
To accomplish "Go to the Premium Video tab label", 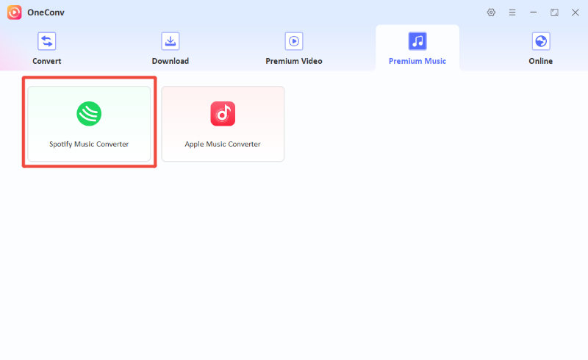I will click(294, 61).
